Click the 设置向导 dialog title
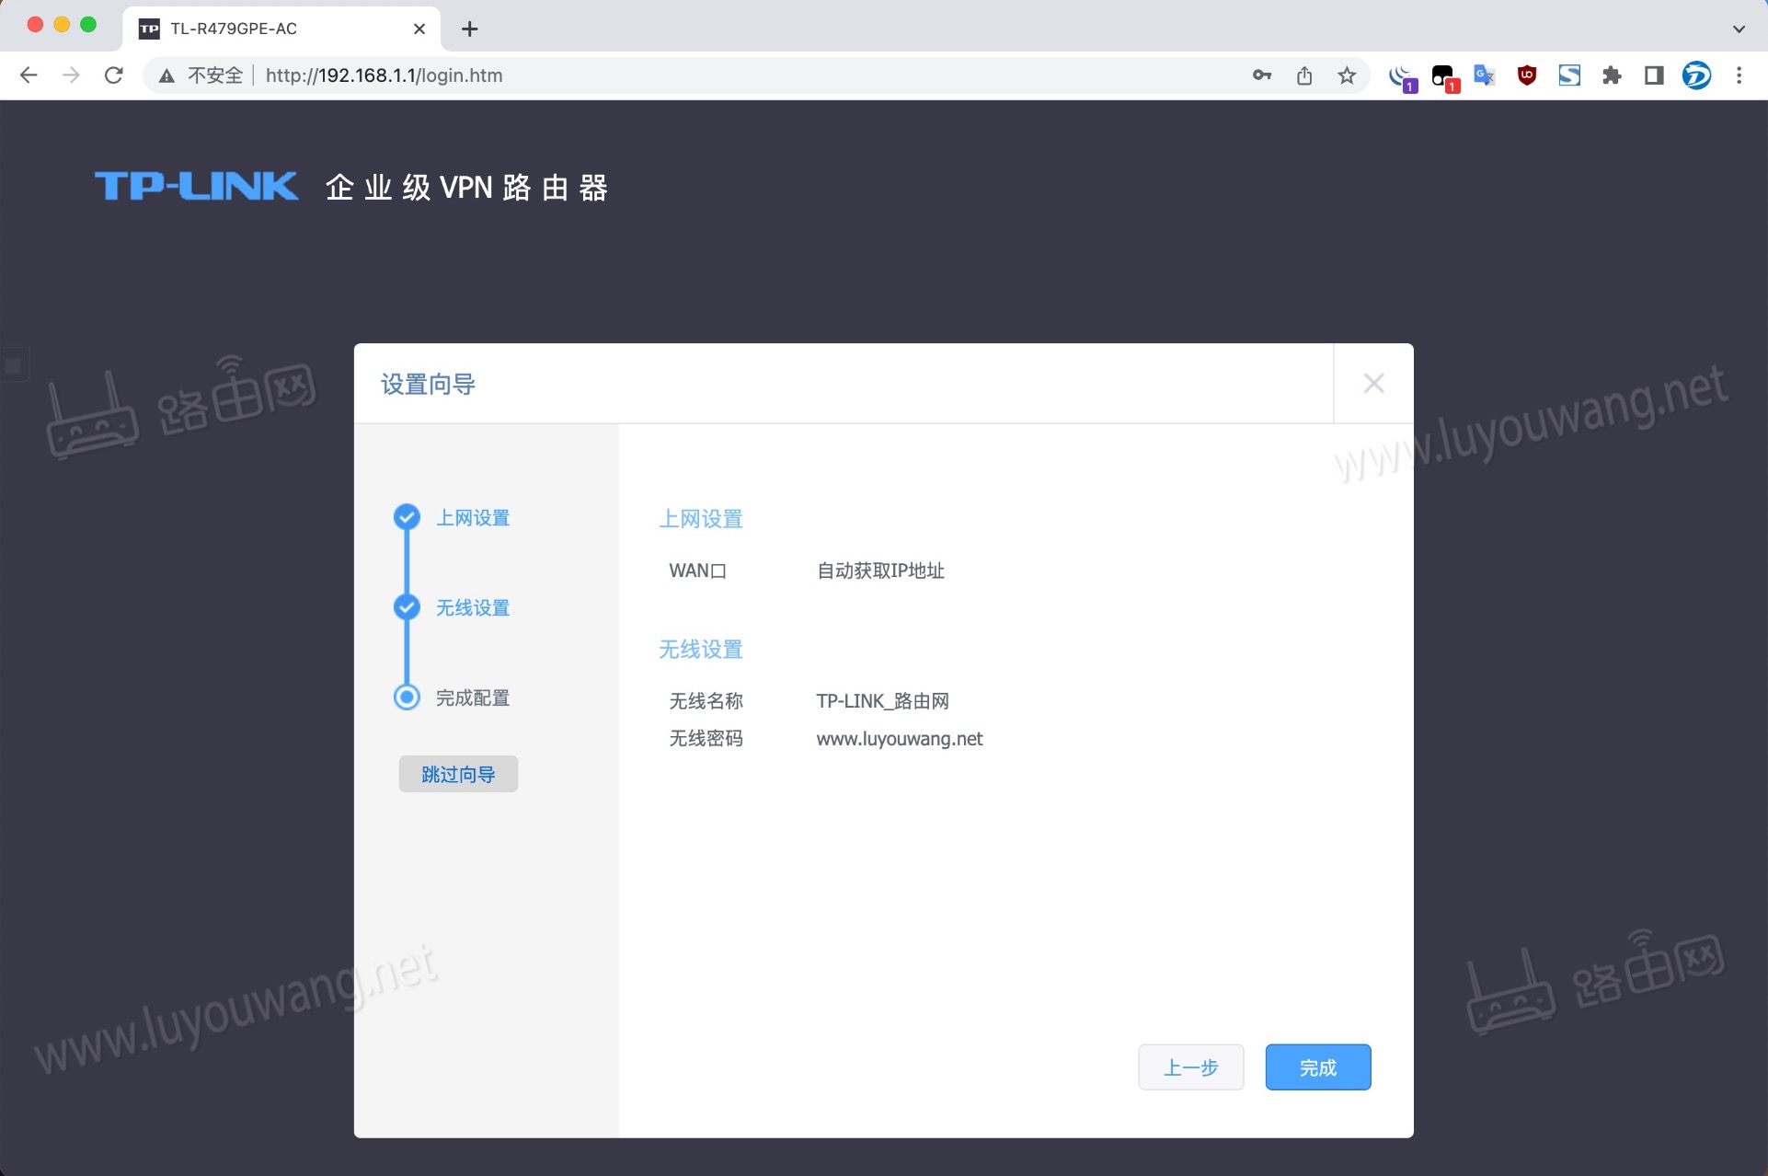This screenshot has width=1768, height=1176. (x=426, y=384)
